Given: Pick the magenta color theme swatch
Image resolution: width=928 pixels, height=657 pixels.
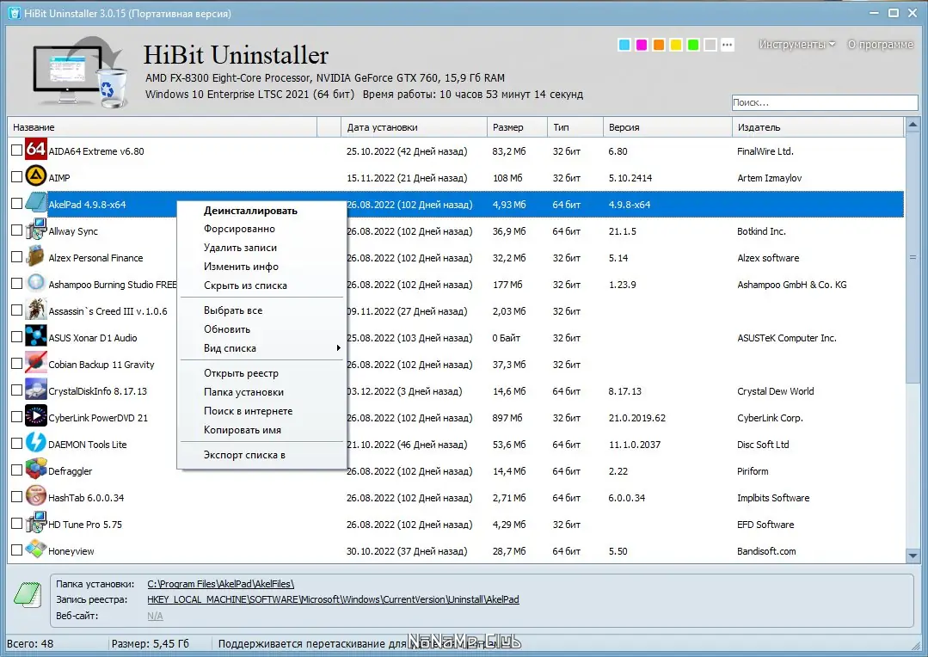Looking at the screenshot, I should 641,45.
